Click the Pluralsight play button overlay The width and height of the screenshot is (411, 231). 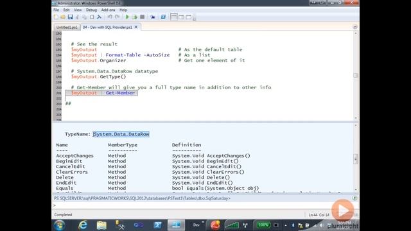pyautogui.click(x=342, y=210)
